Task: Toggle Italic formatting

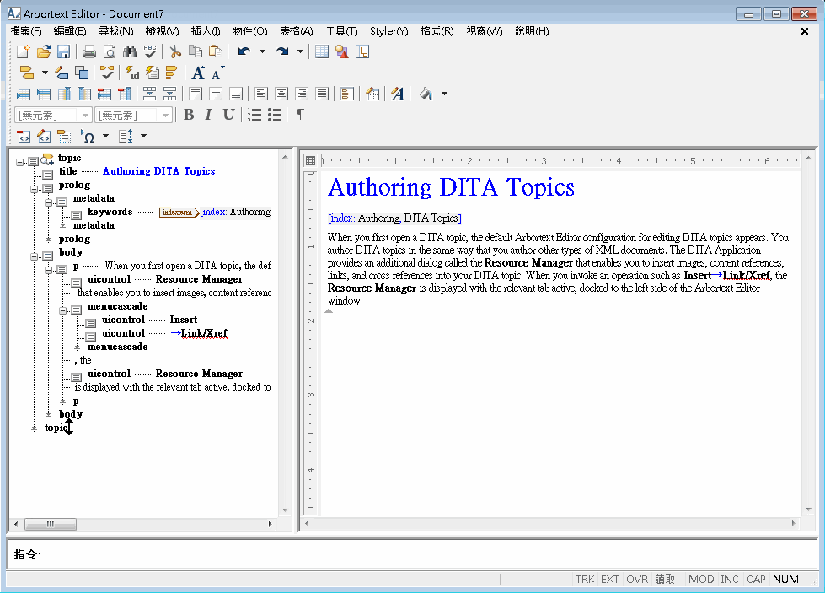Action: click(x=208, y=115)
